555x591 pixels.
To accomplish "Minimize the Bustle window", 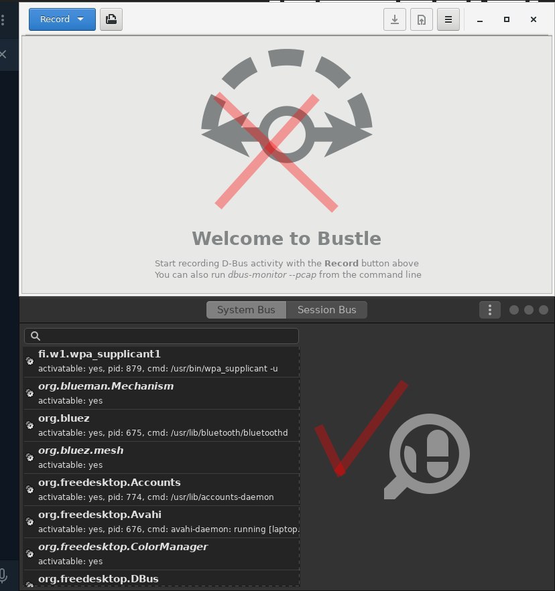I will click(x=480, y=19).
